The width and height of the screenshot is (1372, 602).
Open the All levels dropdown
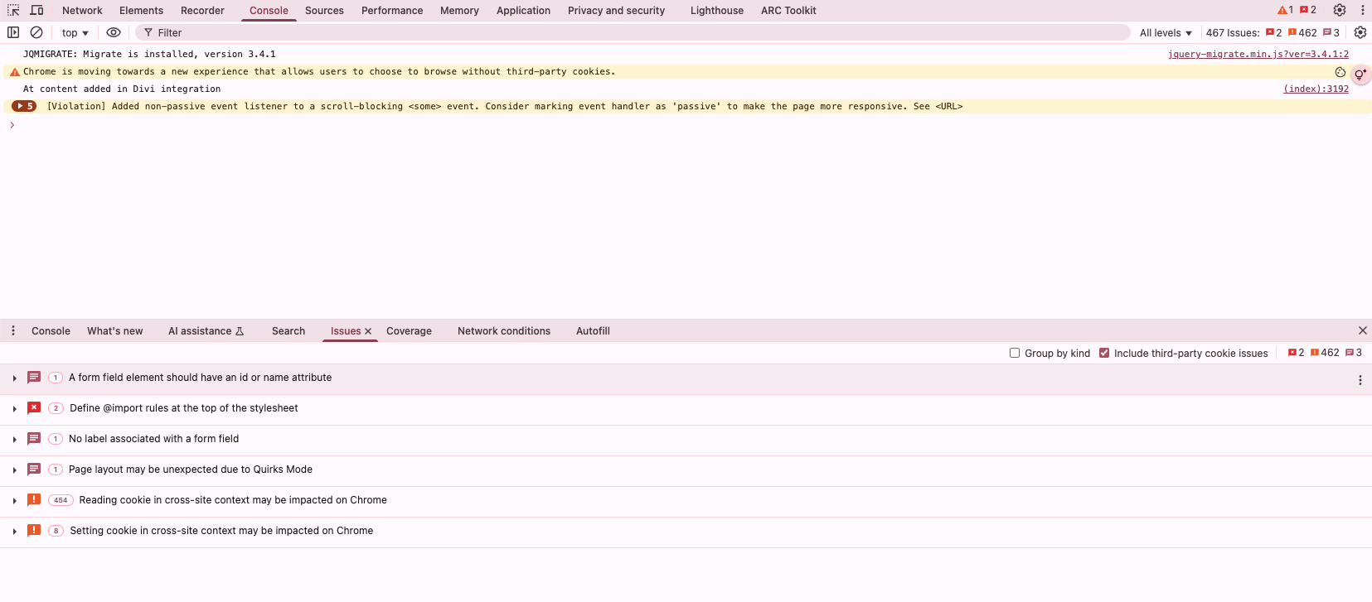(1165, 33)
